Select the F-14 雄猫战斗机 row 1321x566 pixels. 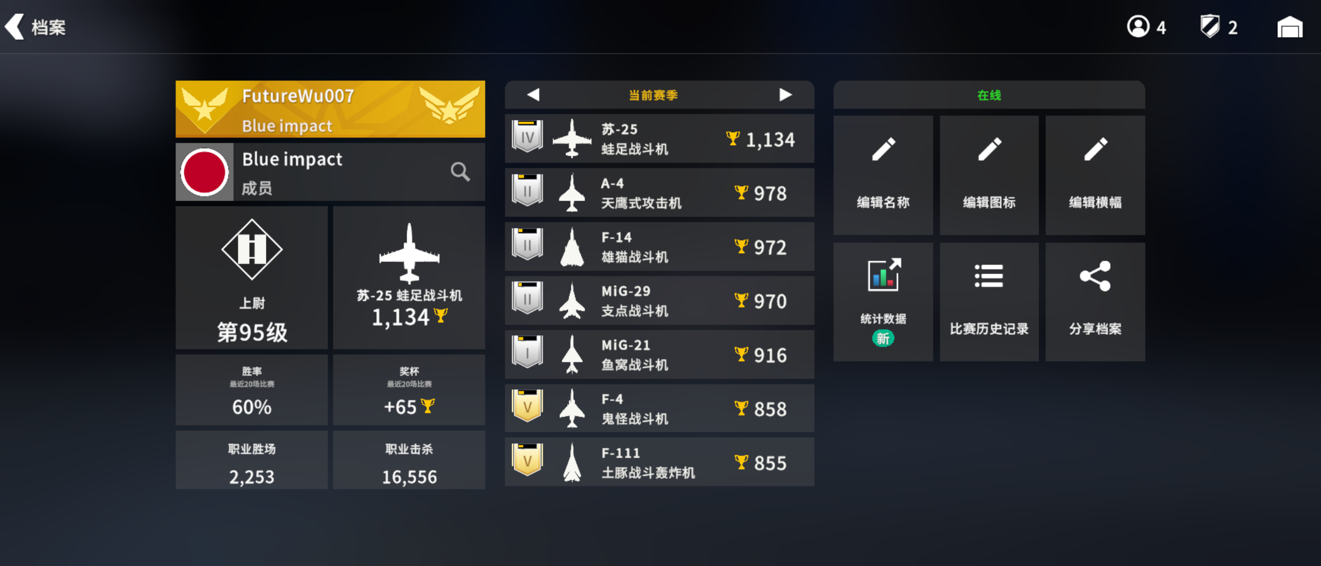[x=659, y=247]
